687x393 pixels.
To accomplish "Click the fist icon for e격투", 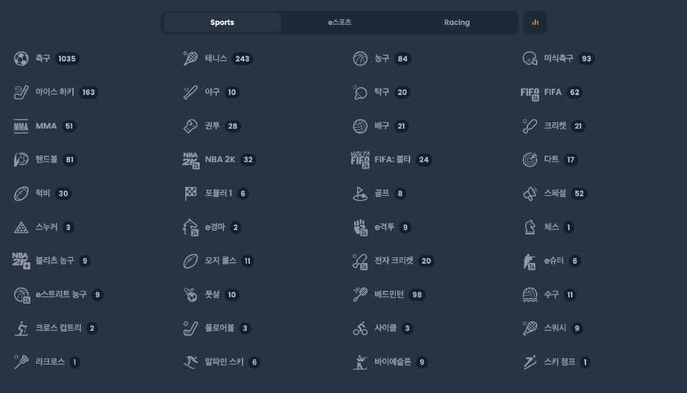I will [361, 227].
